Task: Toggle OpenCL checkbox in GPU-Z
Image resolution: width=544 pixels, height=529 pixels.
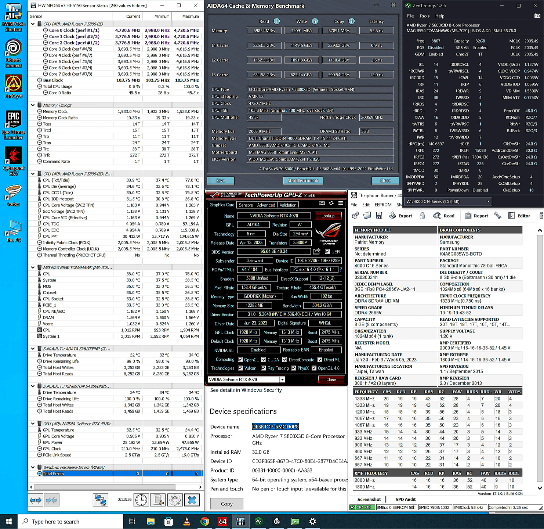Action: coord(240,360)
